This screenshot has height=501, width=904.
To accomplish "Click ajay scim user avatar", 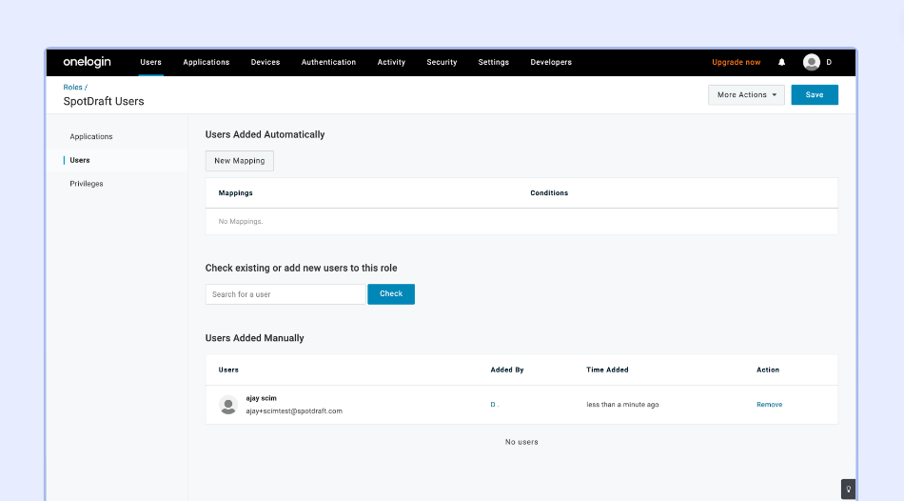I will 228,405.
